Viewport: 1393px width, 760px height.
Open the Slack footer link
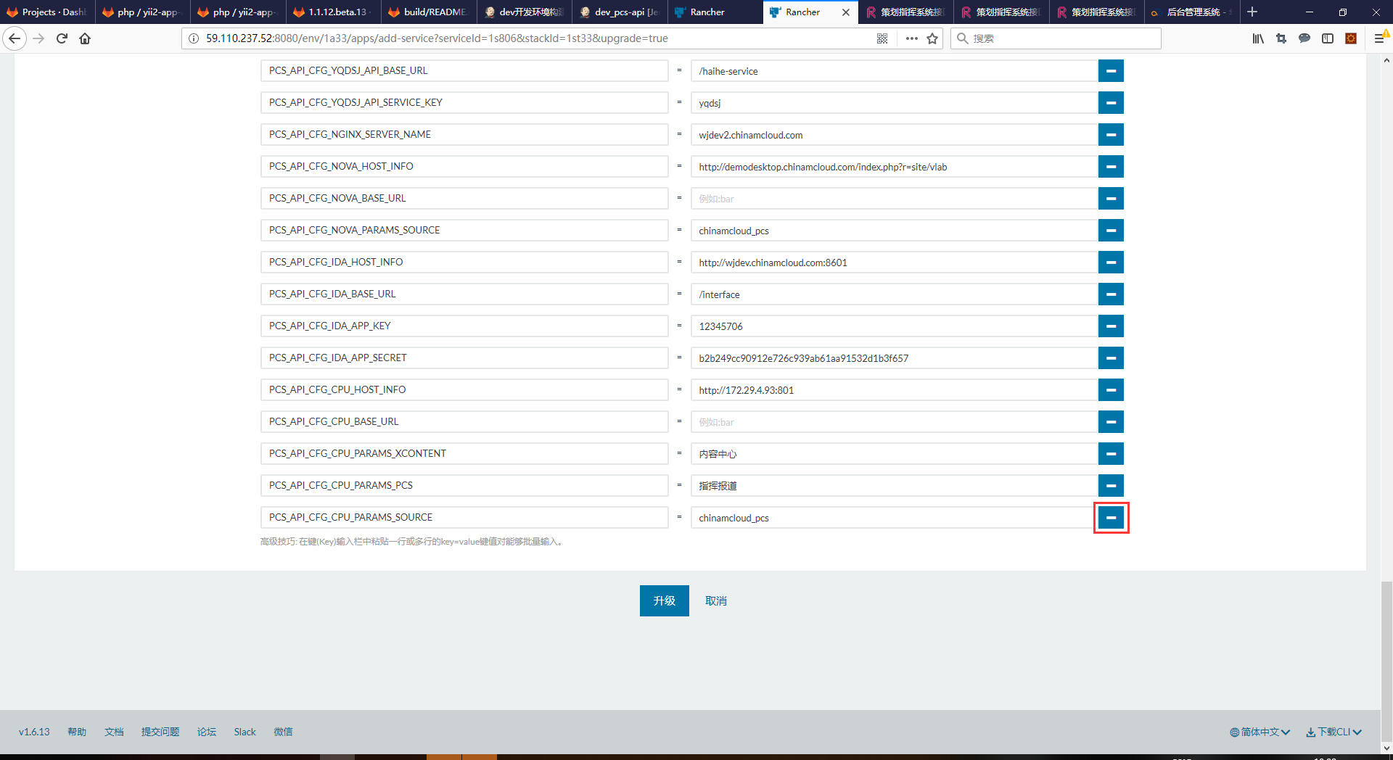(x=245, y=732)
